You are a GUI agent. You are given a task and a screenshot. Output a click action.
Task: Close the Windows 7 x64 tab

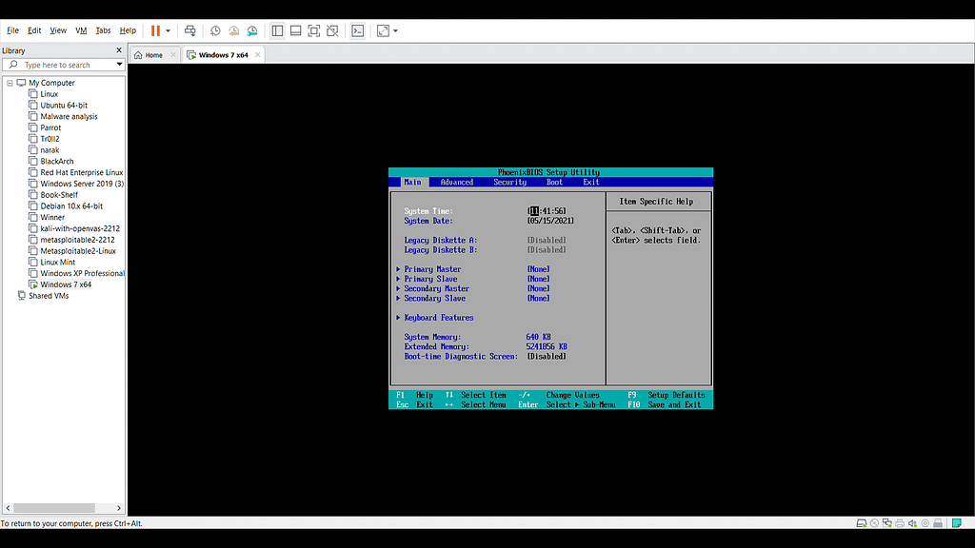pyautogui.click(x=257, y=55)
